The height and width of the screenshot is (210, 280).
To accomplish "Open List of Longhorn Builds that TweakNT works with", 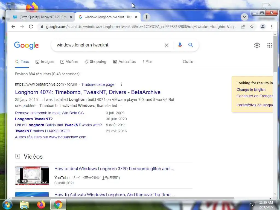I will (x=59, y=125).
